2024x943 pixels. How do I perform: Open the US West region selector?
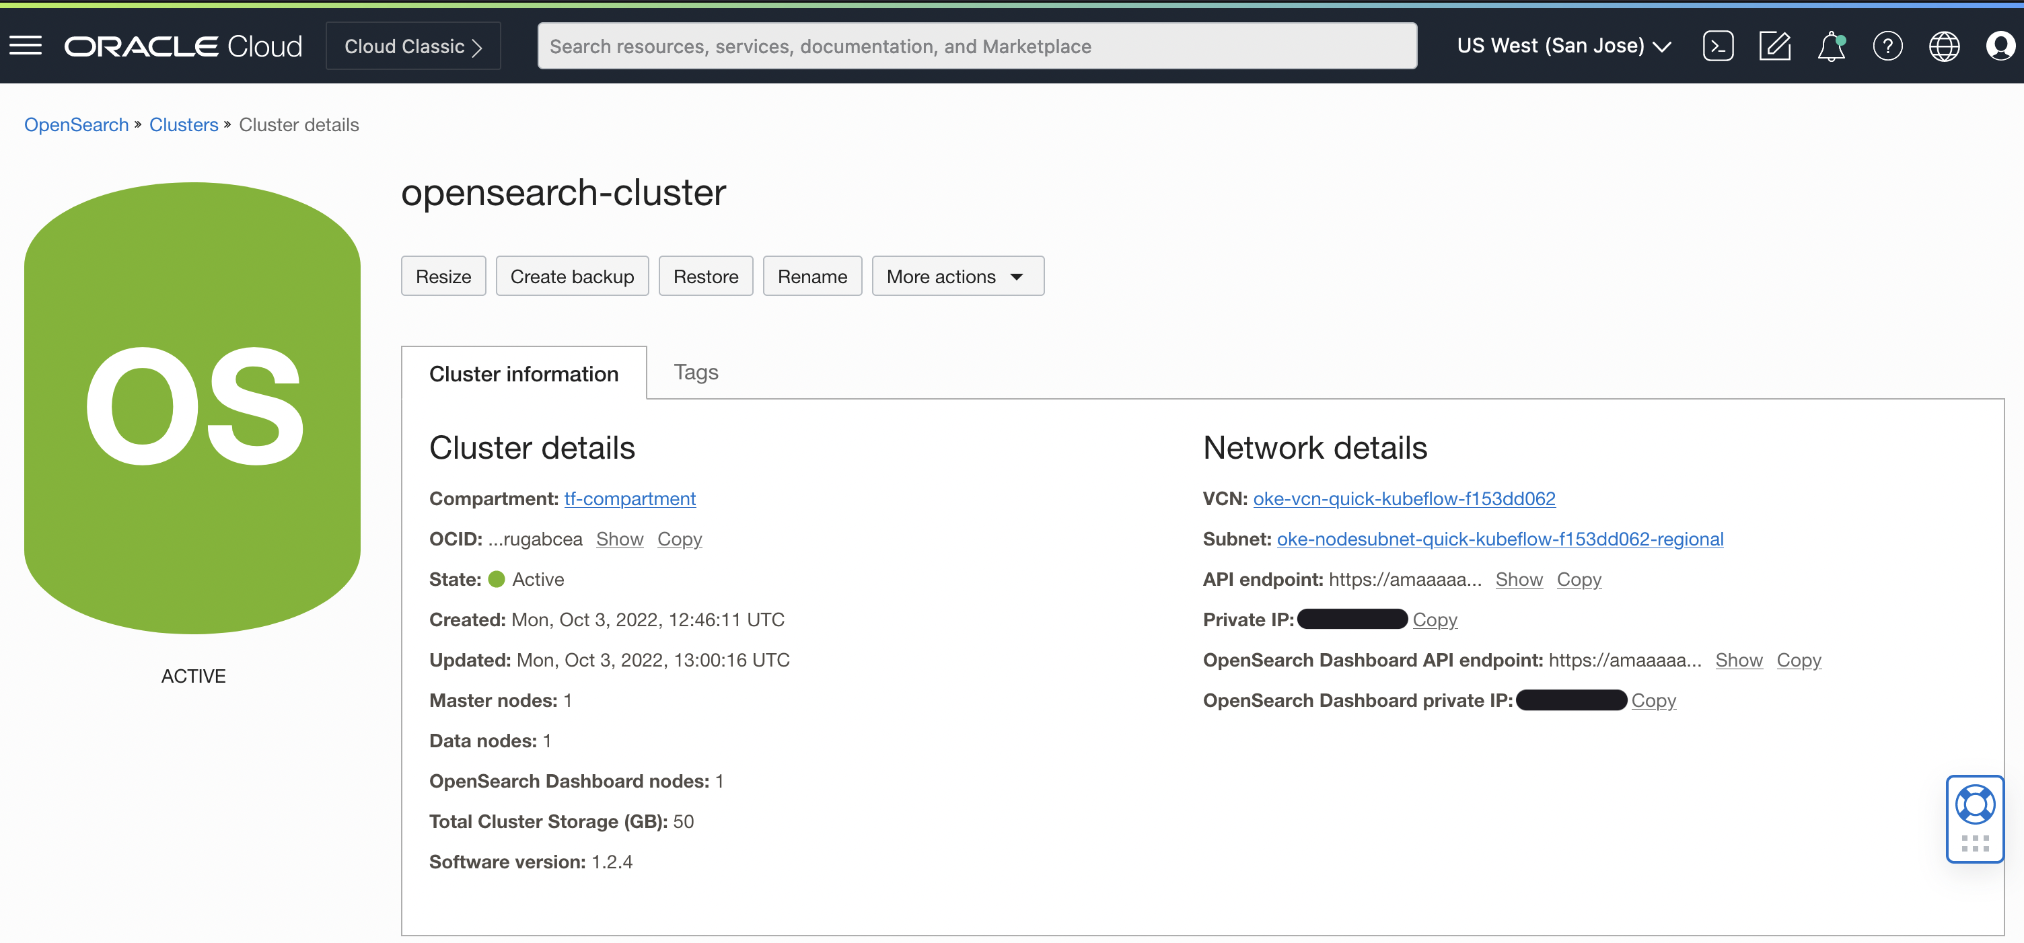[1563, 45]
